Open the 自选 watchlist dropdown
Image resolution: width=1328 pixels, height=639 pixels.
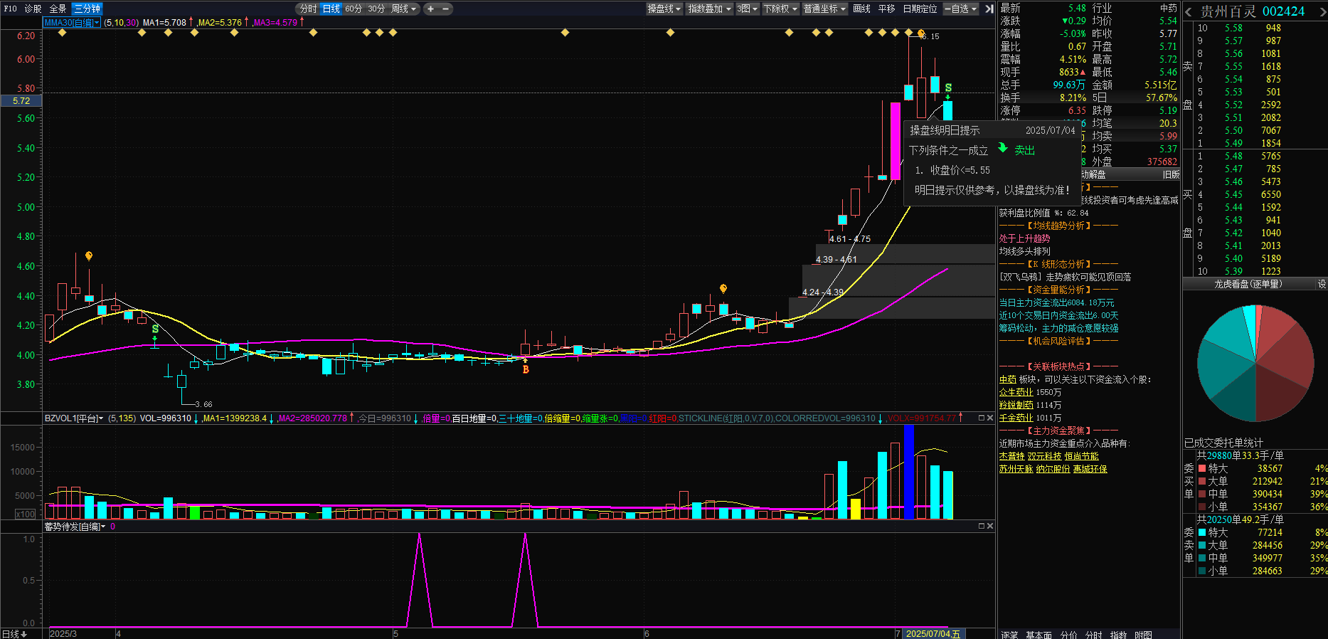tap(961, 9)
